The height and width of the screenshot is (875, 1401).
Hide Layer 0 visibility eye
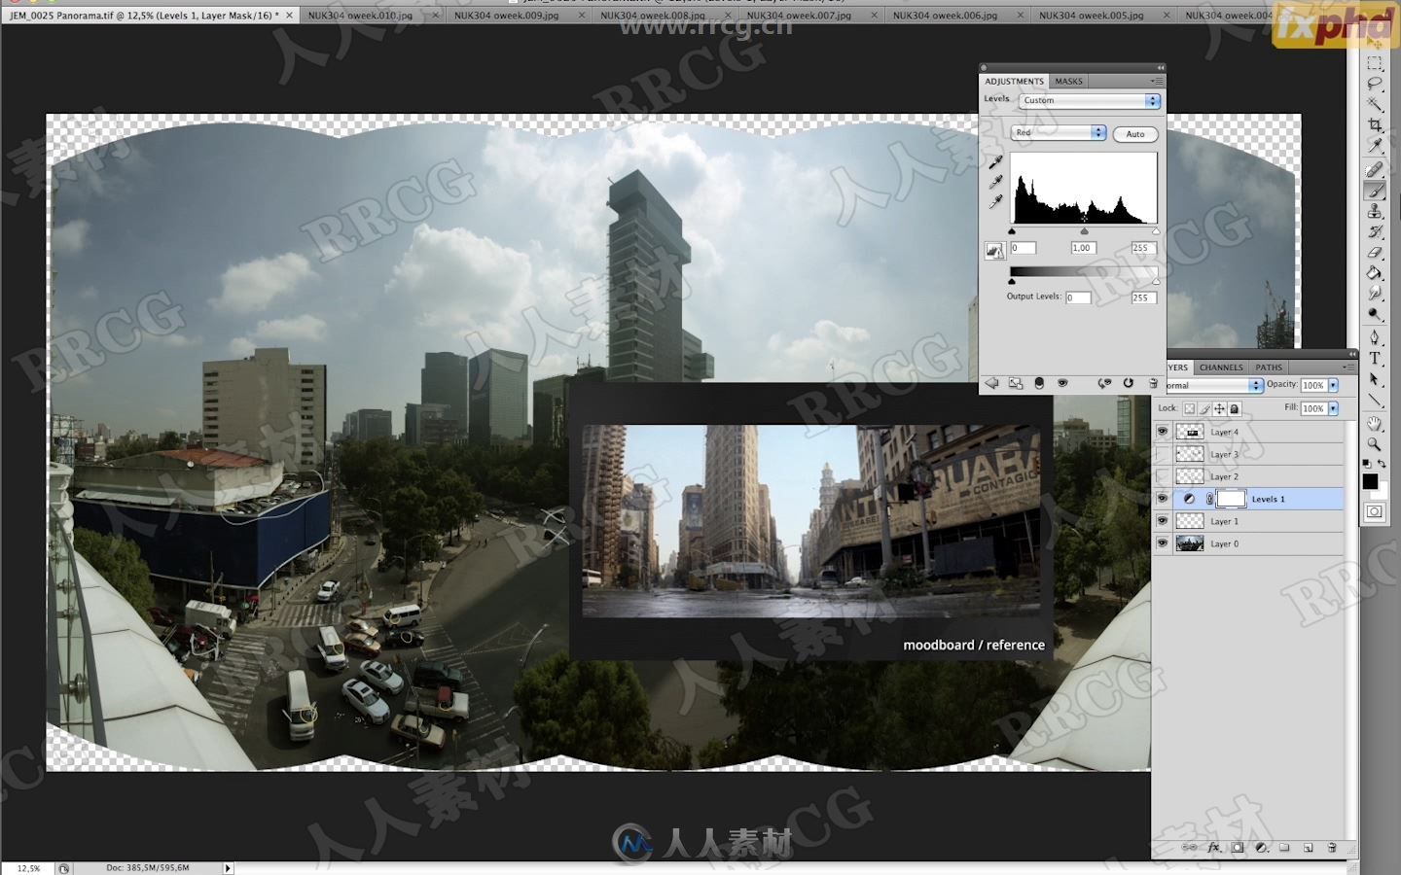point(1162,543)
